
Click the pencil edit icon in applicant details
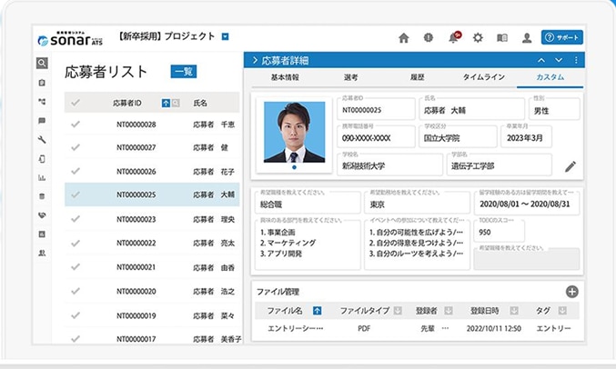click(571, 166)
